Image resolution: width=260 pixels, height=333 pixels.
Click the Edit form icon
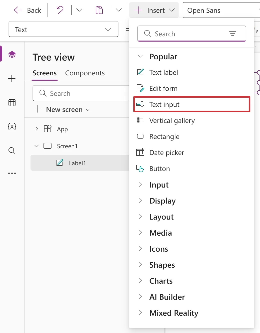coord(140,88)
